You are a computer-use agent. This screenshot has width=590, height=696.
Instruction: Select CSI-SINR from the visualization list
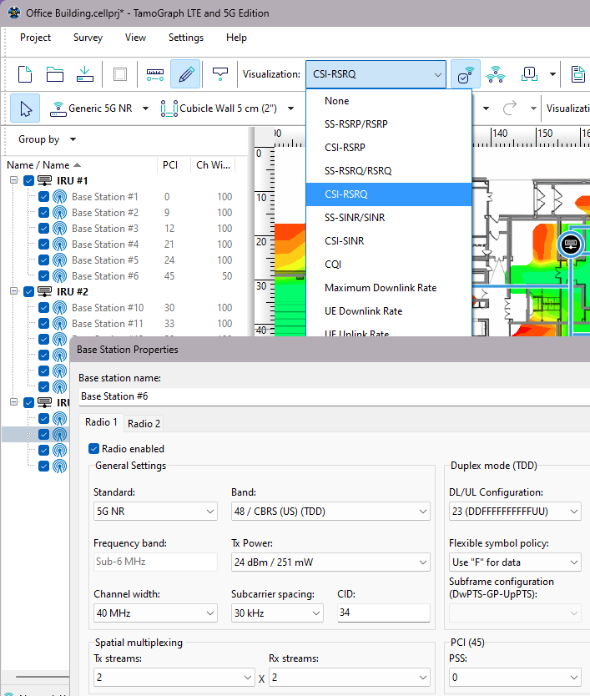pos(388,241)
